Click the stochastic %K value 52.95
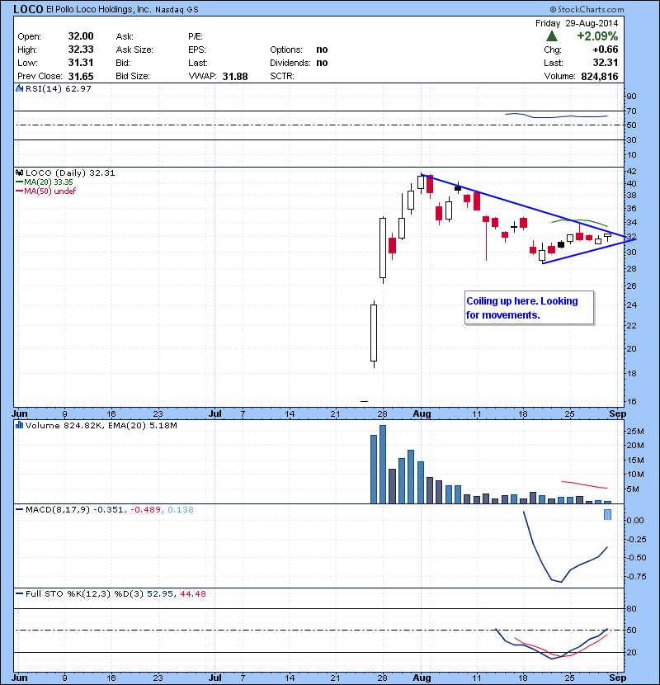 tap(159, 594)
